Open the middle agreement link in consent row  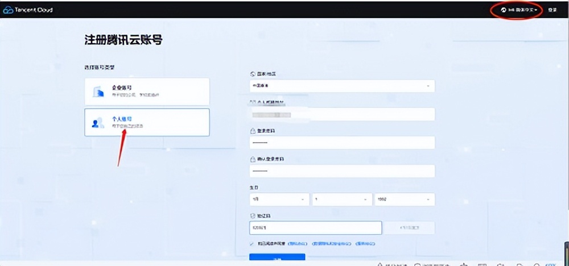[x=332, y=243]
